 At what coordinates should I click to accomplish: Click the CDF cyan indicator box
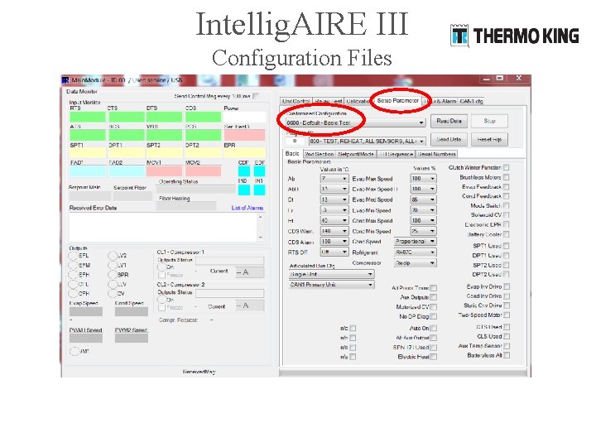tap(244, 171)
